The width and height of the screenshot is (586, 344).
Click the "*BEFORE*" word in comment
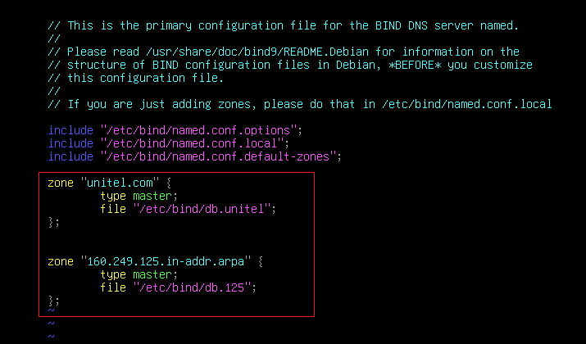415,65
